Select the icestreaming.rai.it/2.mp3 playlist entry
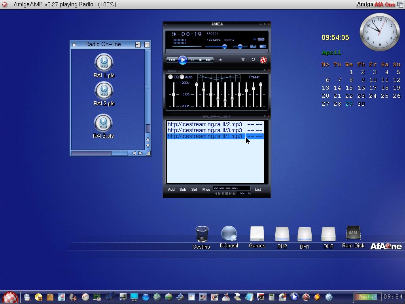This screenshot has height=304, width=405. click(205, 124)
